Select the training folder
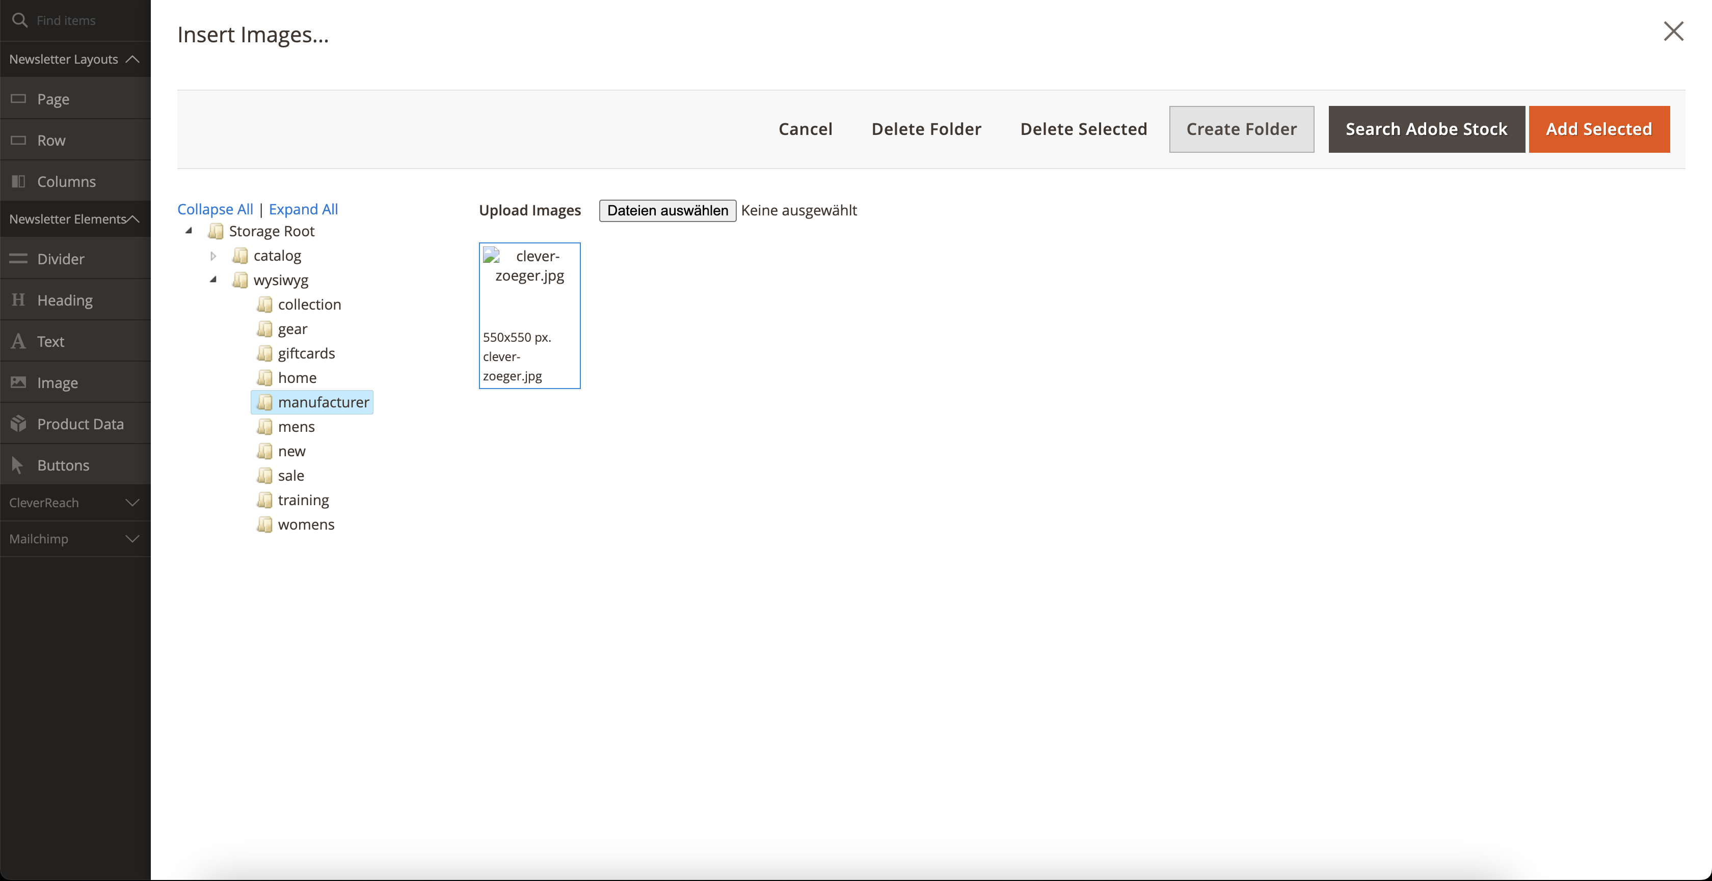The image size is (1712, 881). point(303,500)
